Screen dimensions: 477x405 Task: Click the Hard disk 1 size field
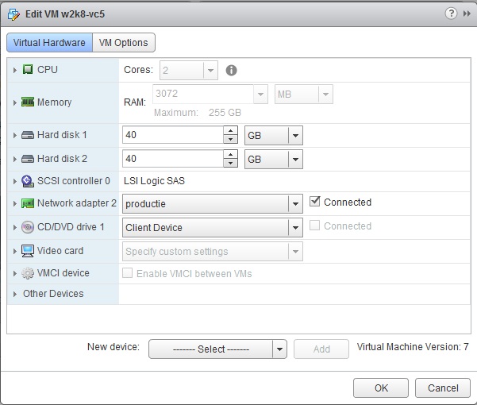[x=173, y=135]
